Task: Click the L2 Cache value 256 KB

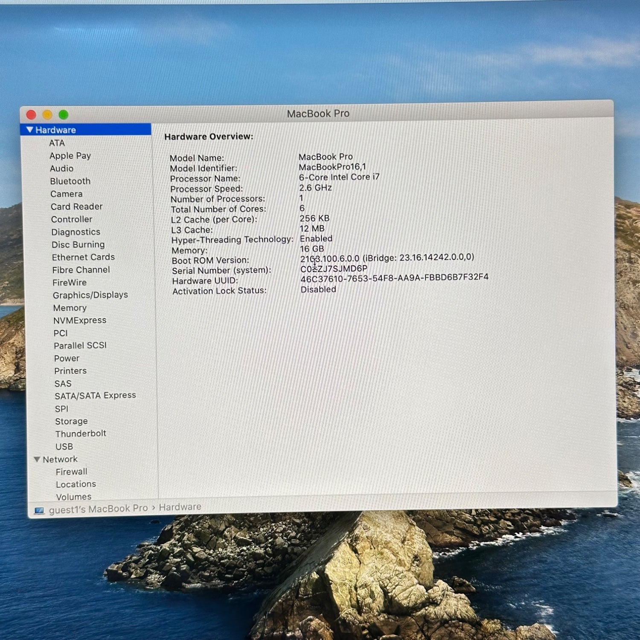Action: (314, 218)
